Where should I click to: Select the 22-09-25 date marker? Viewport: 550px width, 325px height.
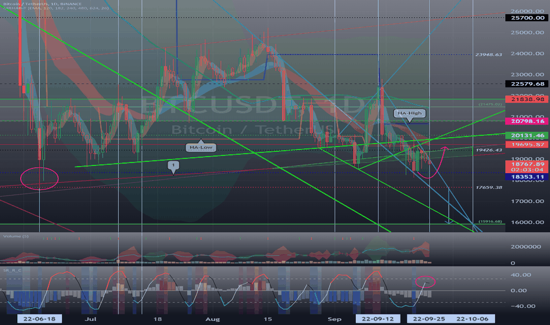[428, 318]
